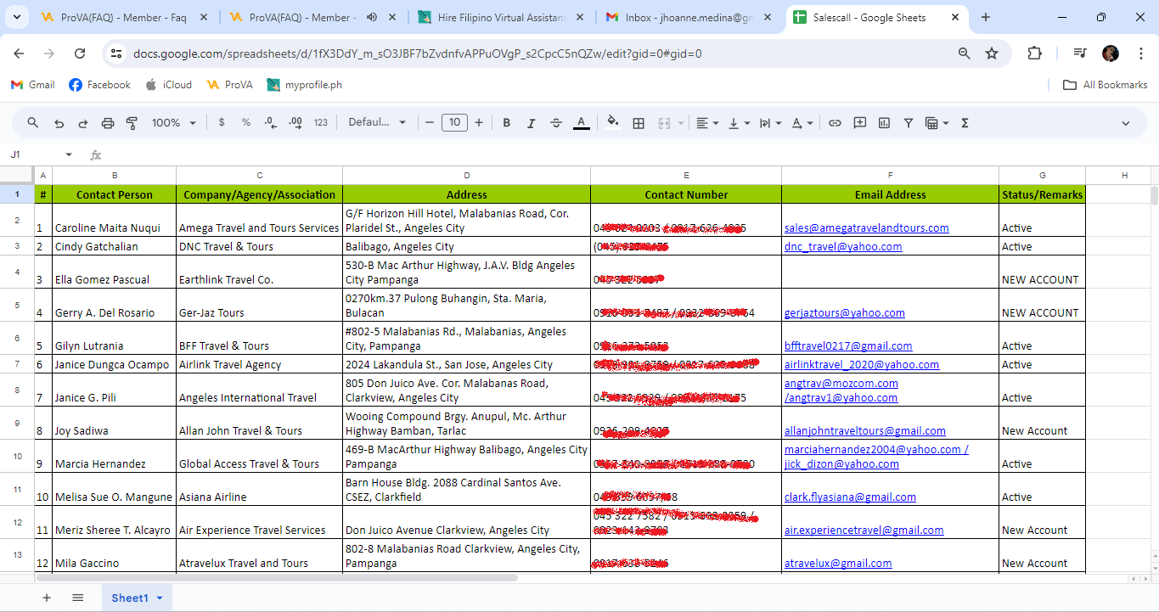This screenshot has height=612, width=1159.
Task: Add a new sheet with the plus icon
Action: click(x=47, y=598)
